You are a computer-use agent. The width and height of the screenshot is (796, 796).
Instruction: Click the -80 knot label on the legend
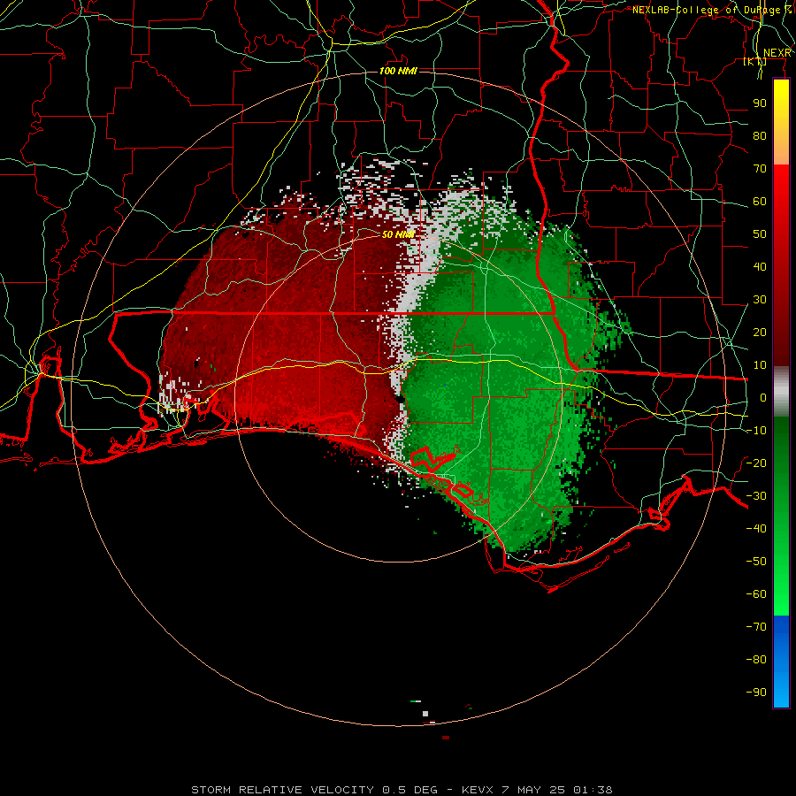click(756, 660)
